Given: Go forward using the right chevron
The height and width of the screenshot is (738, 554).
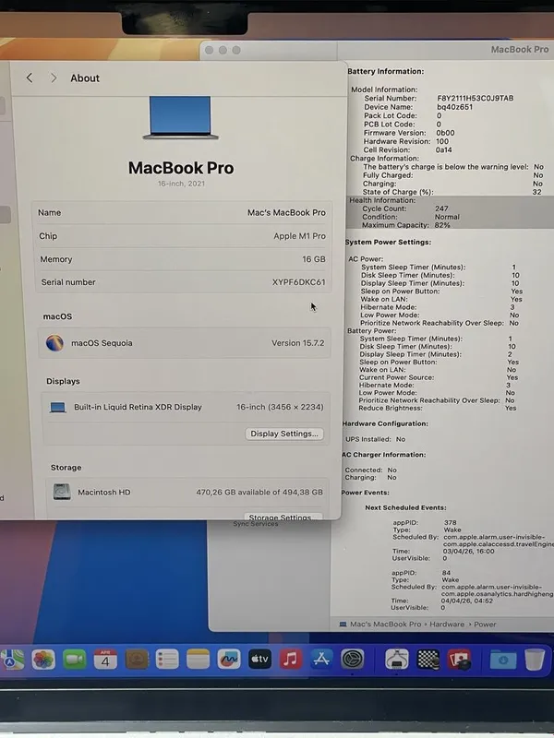Looking at the screenshot, I should point(54,77).
